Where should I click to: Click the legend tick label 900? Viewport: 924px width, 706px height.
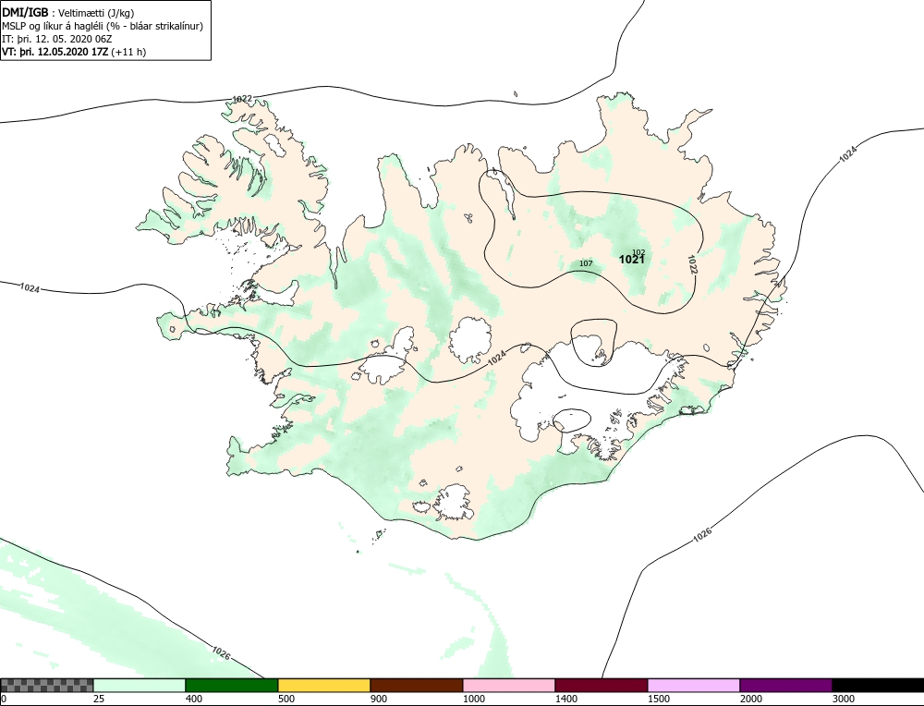(379, 699)
